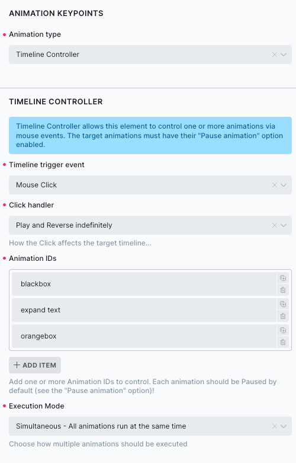Edit the blackbox animation ID field
The width and height of the screenshot is (296, 463).
(x=144, y=284)
